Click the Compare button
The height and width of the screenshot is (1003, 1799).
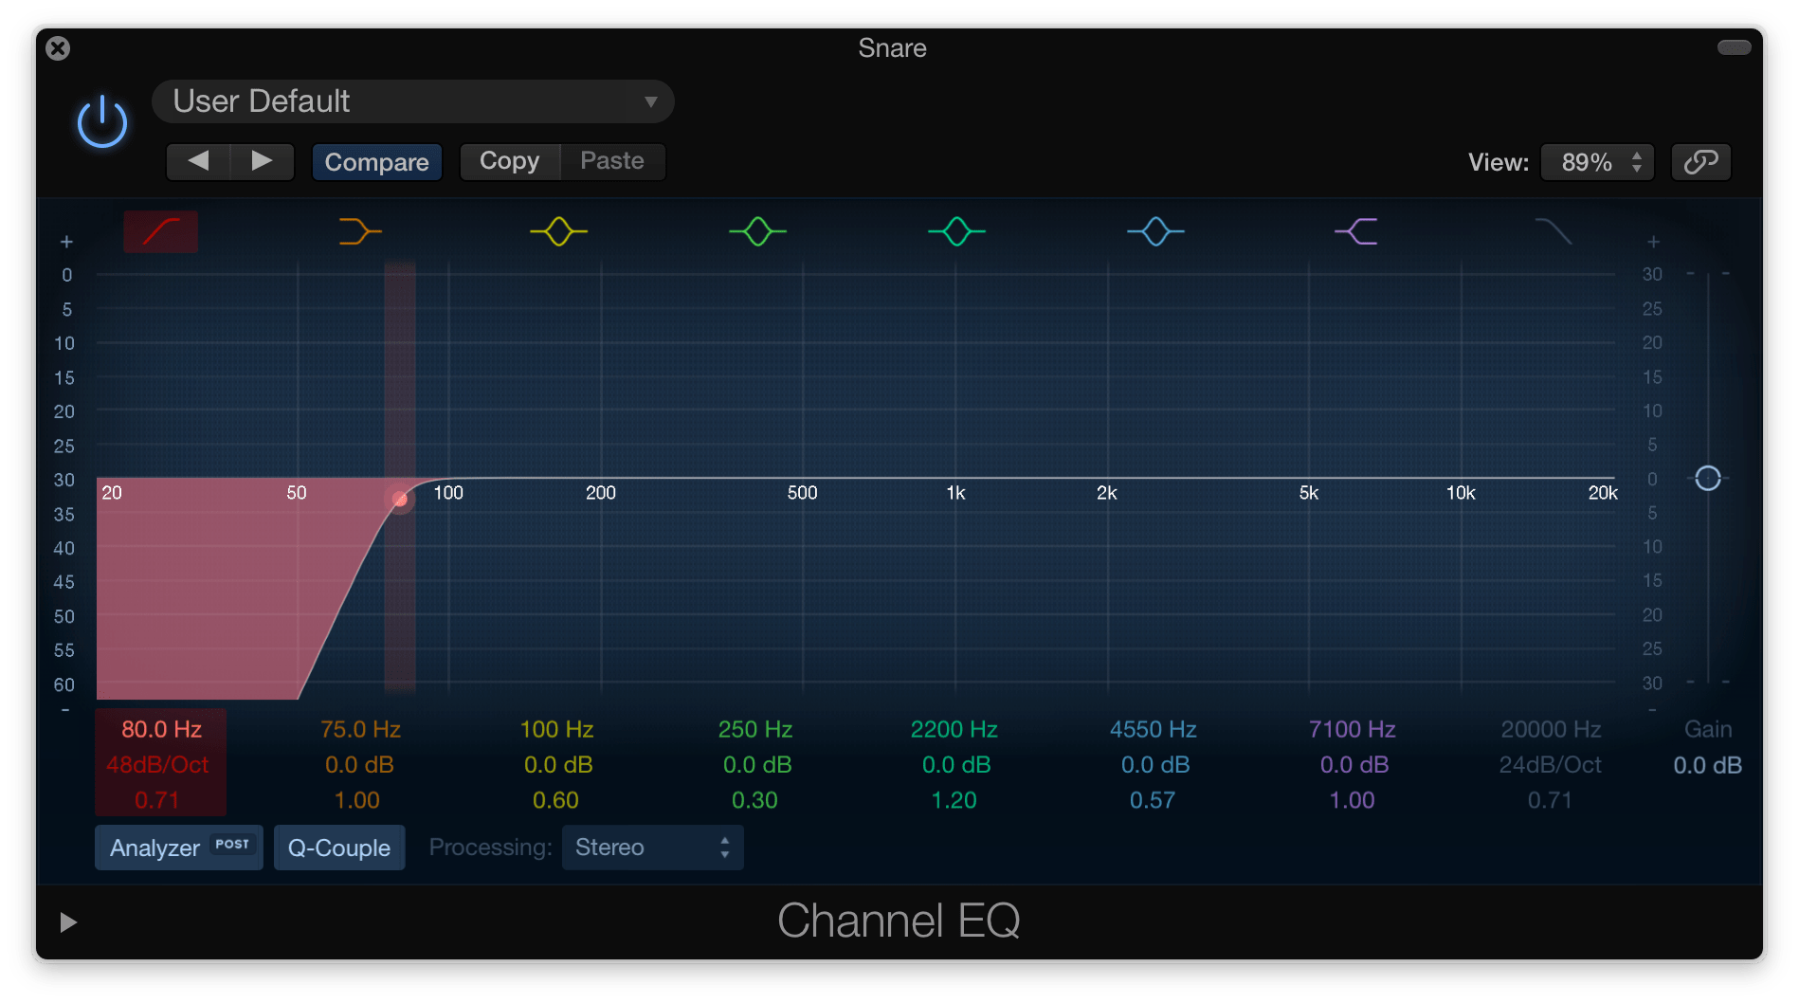[376, 162]
